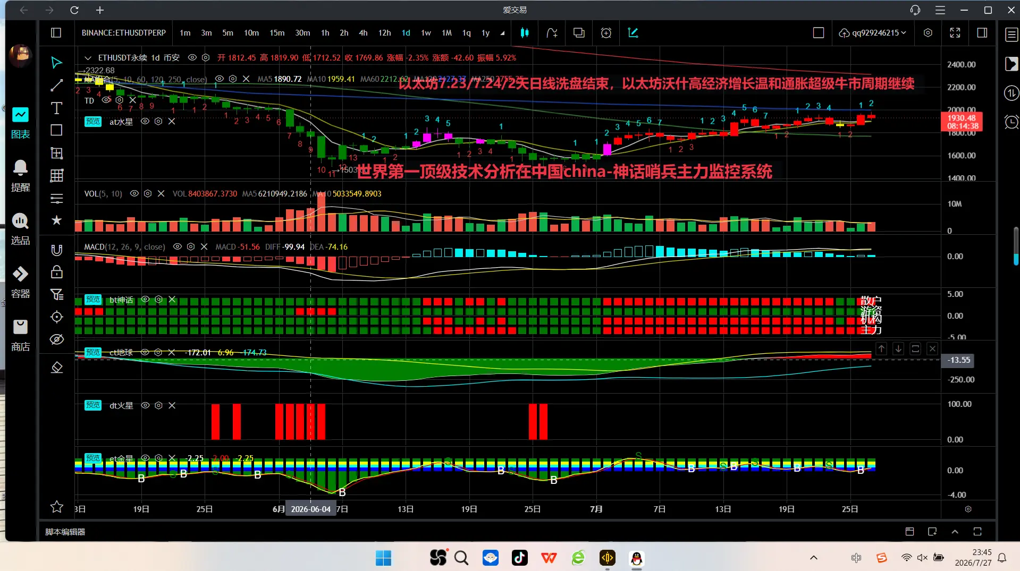This screenshot has width=1020, height=571.
Task: Hide the VOL indicator with eye icon
Action: pos(134,194)
